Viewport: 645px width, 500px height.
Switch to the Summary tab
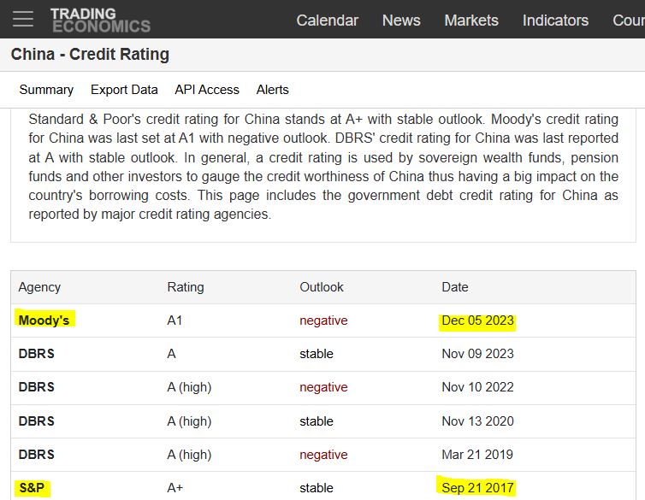tap(46, 90)
